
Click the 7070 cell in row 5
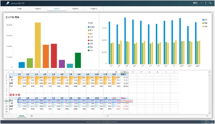coord(22,86)
